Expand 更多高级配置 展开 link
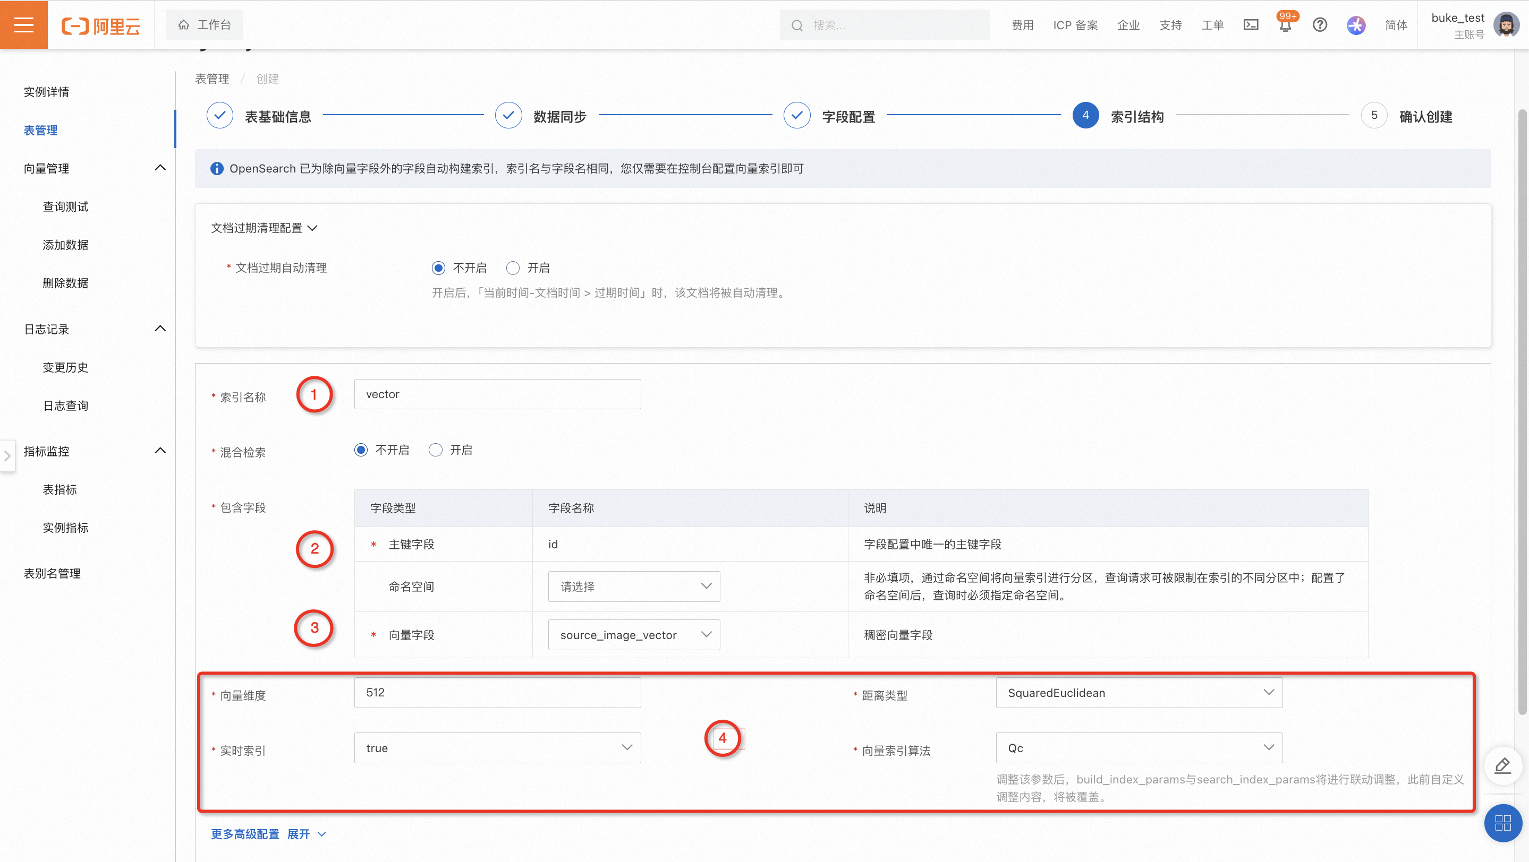 (x=268, y=834)
